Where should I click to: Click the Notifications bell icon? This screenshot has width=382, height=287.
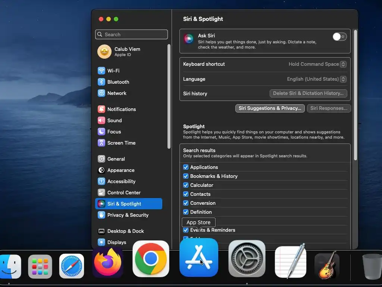[x=101, y=109]
